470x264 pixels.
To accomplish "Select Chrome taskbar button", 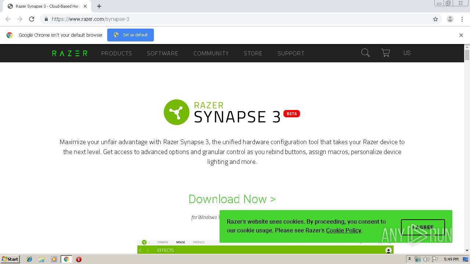I will (x=66, y=259).
